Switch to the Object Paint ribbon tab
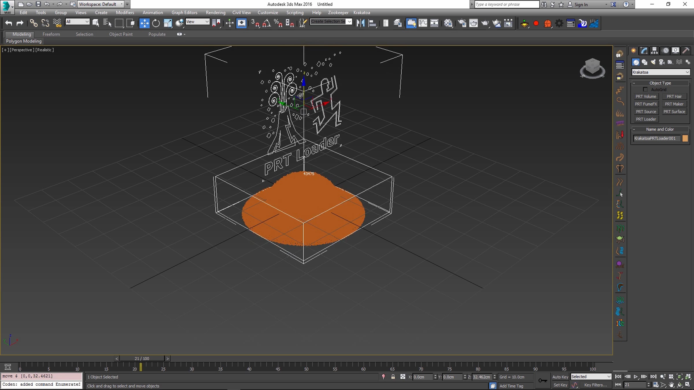Viewport: 694px width, 390px height. coord(121,34)
